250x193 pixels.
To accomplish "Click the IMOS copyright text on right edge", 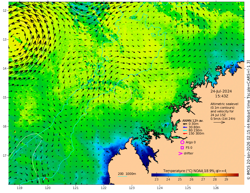I will point(248,120).
